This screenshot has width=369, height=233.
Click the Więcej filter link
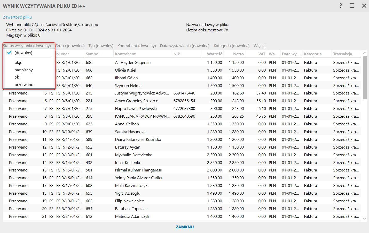(260, 46)
